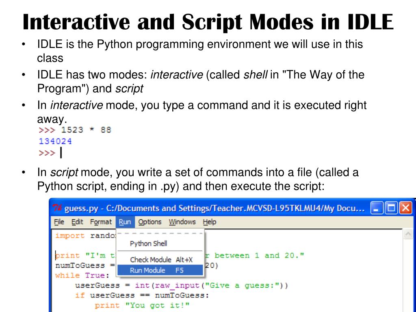Open the File menu
This screenshot has height=312, width=416.
(59, 222)
